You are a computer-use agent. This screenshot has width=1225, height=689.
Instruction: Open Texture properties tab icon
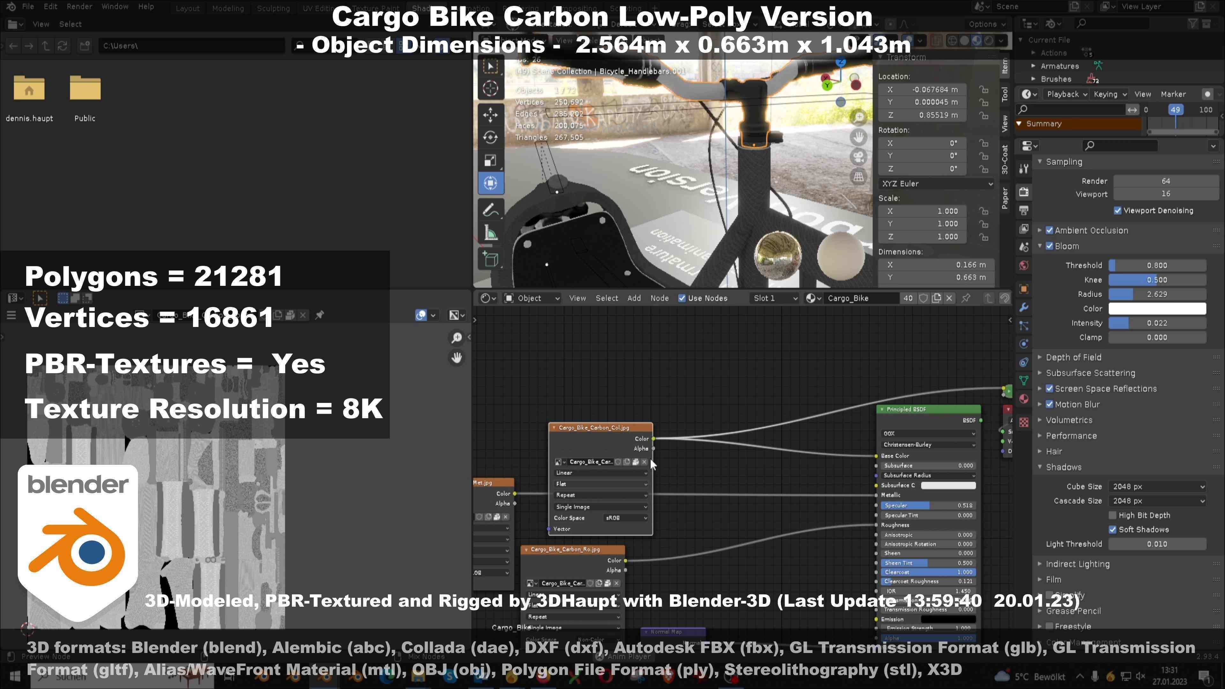1024,422
